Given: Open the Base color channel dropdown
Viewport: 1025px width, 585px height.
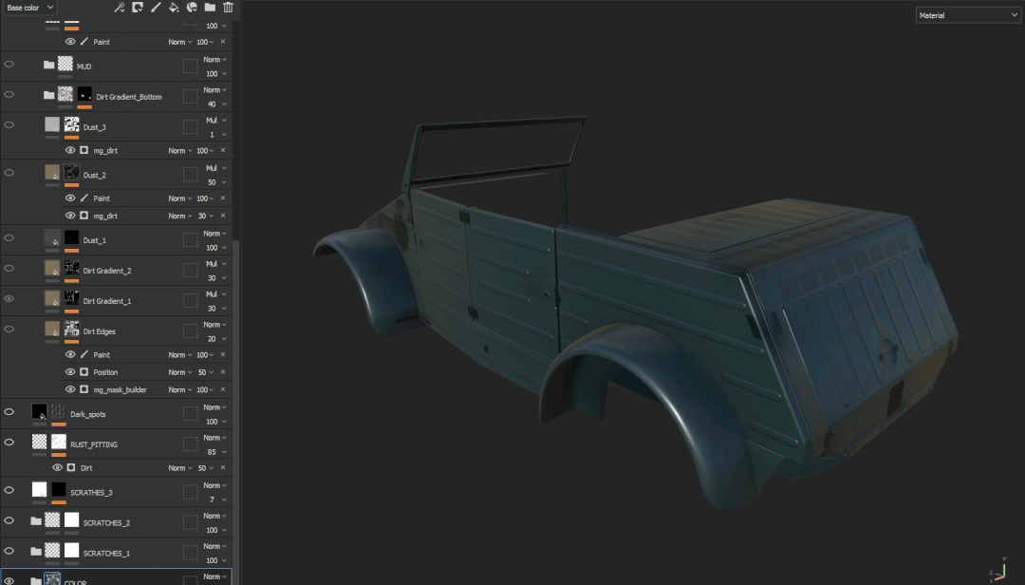Looking at the screenshot, I should point(30,8).
